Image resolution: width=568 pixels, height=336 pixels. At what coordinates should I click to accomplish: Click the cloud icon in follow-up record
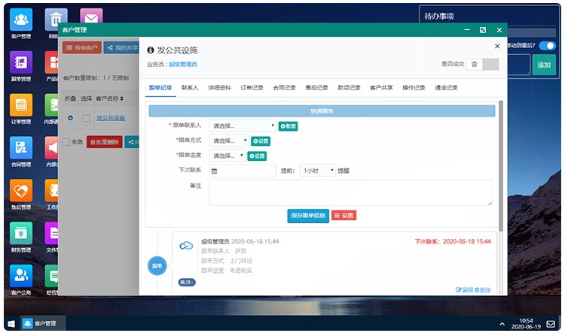pos(186,246)
